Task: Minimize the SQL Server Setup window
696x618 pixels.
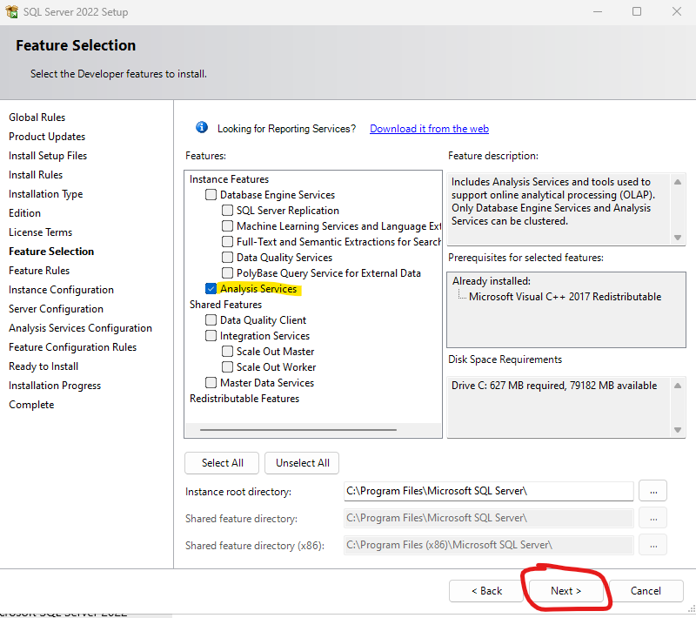Action: (598, 11)
